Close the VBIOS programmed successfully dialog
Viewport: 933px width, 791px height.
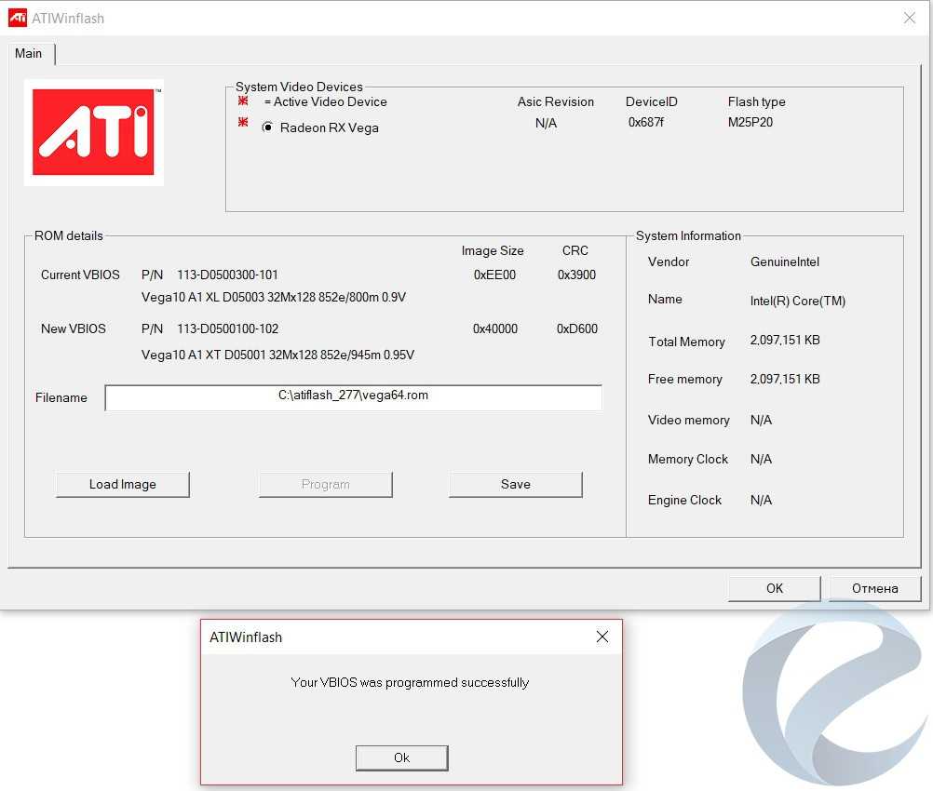[x=602, y=637]
